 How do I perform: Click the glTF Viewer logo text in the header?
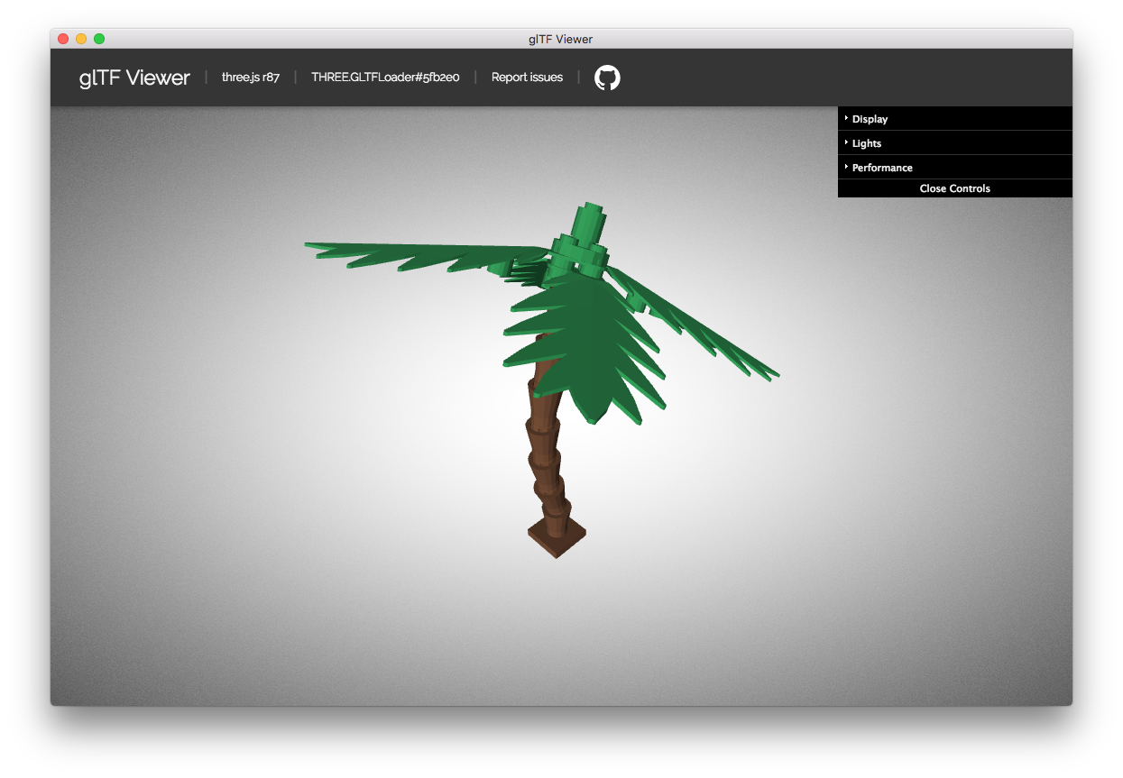[x=133, y=78]
